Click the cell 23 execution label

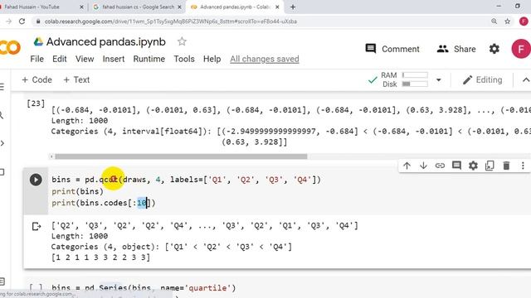pyautogui.click(x=36, y=103)
